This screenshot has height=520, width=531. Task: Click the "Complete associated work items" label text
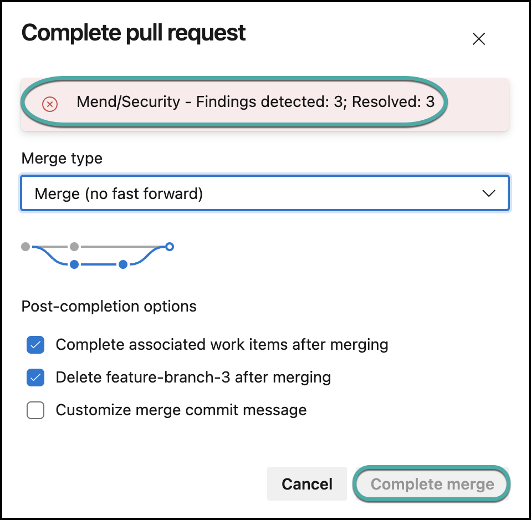point(222,344)
